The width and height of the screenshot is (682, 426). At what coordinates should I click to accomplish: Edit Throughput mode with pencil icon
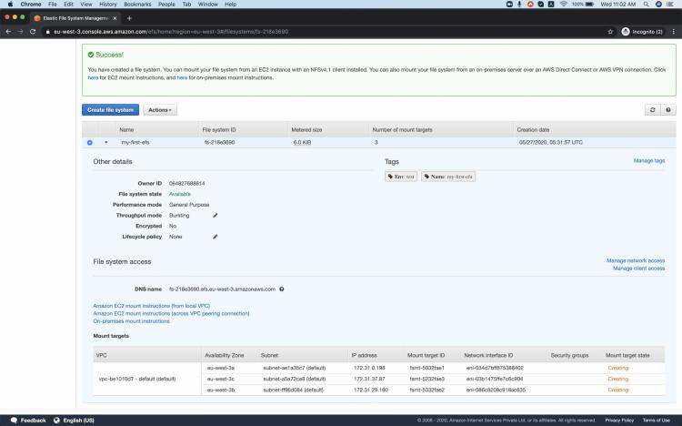click(x=216, y=215)
